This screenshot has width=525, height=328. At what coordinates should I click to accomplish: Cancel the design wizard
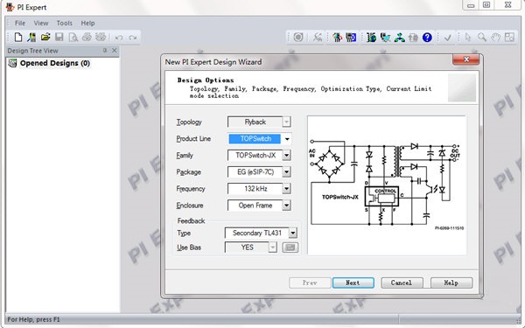[x=402, y=283]
